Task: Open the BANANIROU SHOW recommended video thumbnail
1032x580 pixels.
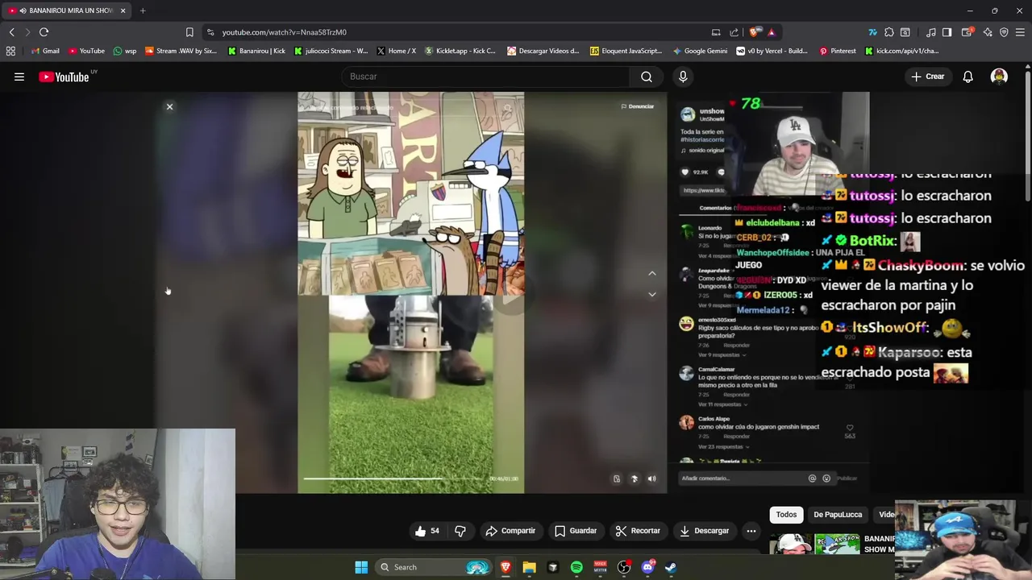Action: [814, 544]
